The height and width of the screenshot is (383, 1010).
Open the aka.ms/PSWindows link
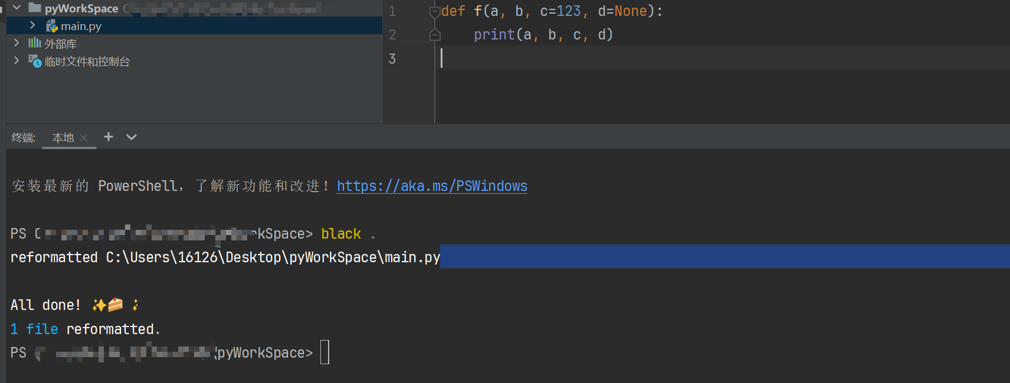[432, 186]
